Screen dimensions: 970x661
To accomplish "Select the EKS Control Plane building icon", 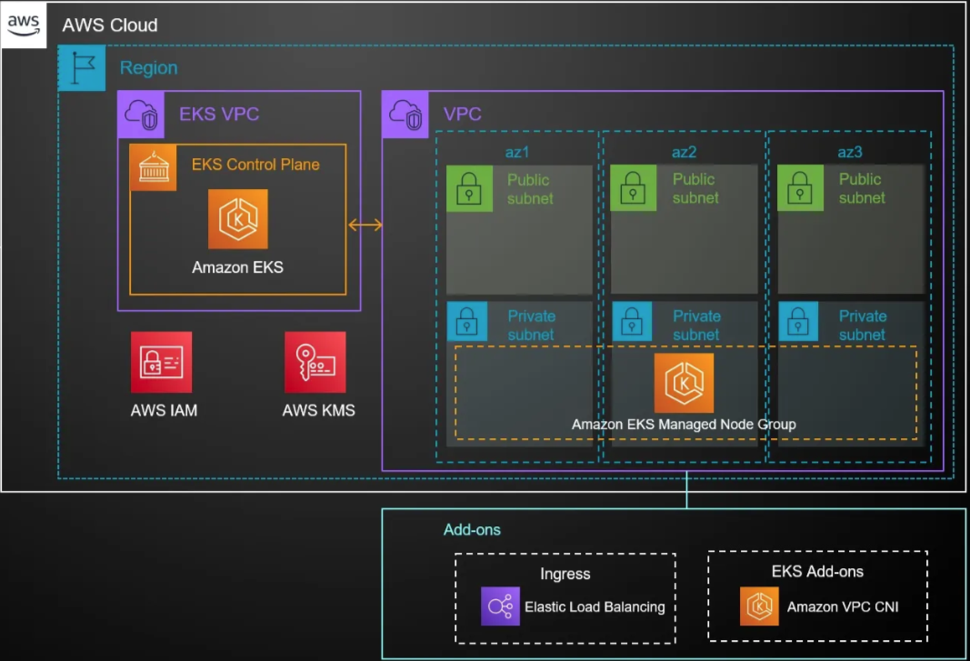I will [x=153, y=167].
